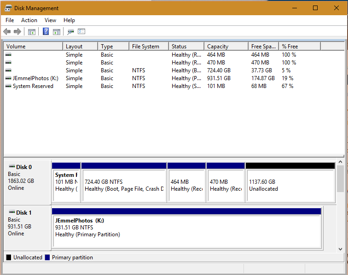Open the Action menu

(29, 20)
